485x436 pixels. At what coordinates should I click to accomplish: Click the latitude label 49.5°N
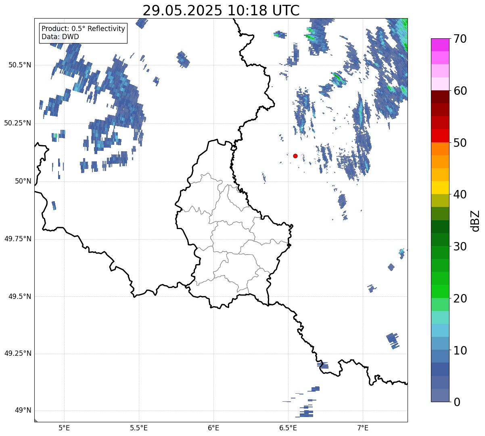(x=20, y=296)
